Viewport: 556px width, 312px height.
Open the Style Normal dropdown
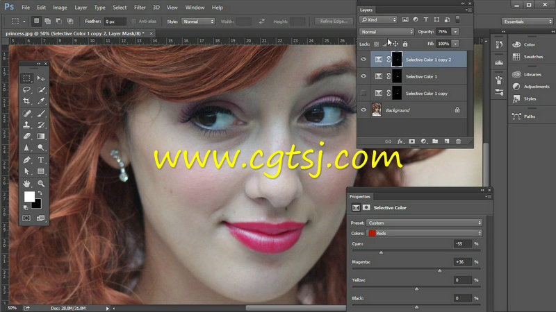click(x=198, y=21)
